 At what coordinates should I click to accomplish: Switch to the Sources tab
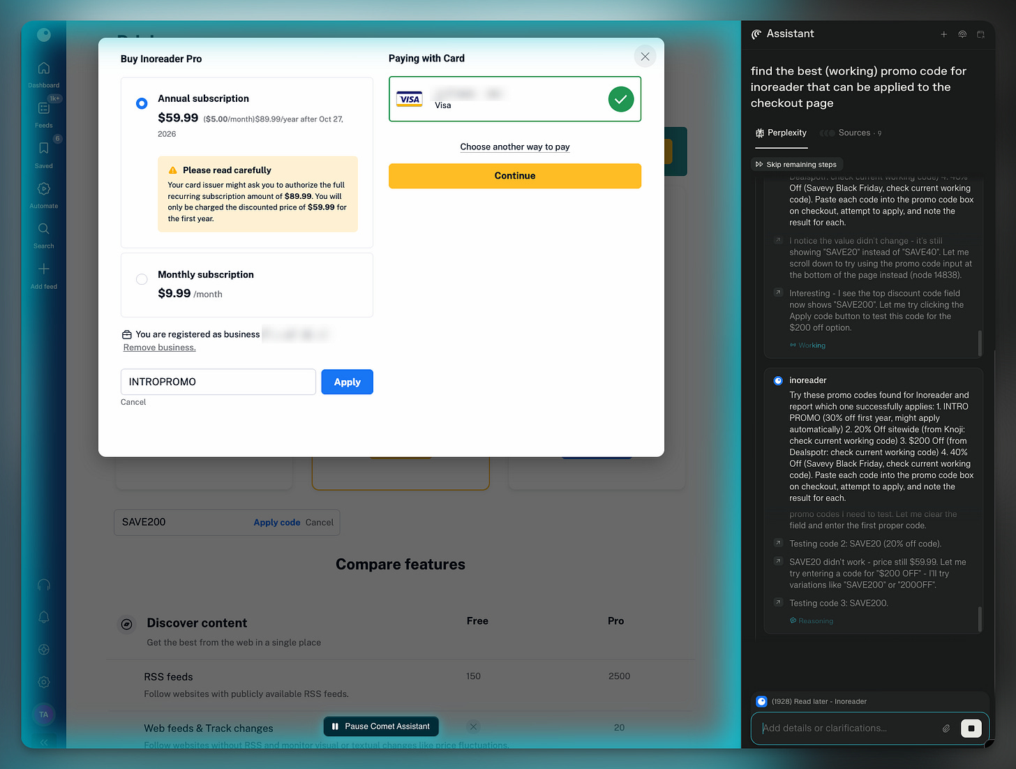850,133
